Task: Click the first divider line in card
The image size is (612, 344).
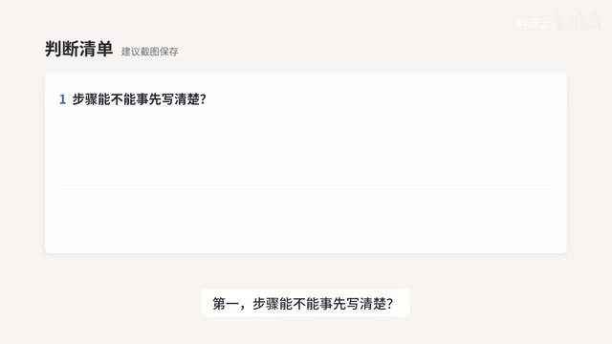Action: click(306, 136)
